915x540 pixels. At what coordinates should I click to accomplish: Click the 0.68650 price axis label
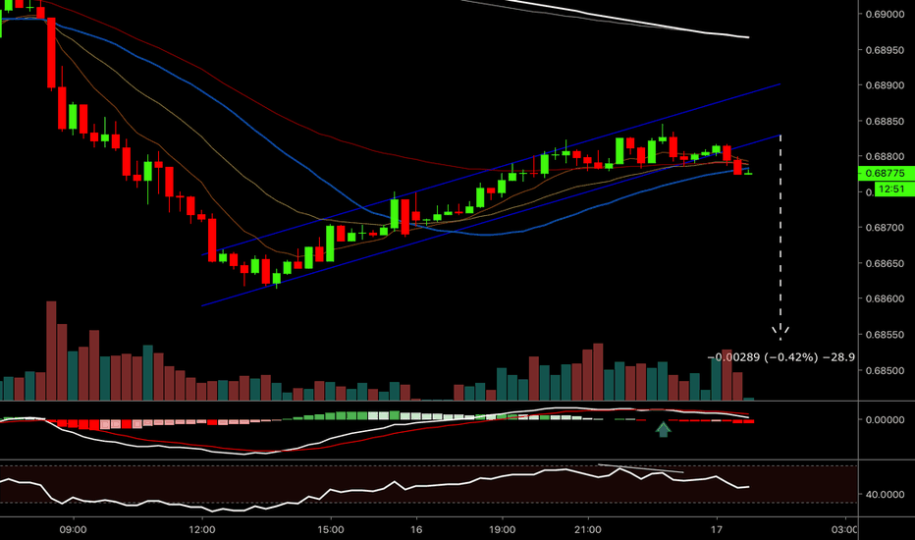pos(886,263)
